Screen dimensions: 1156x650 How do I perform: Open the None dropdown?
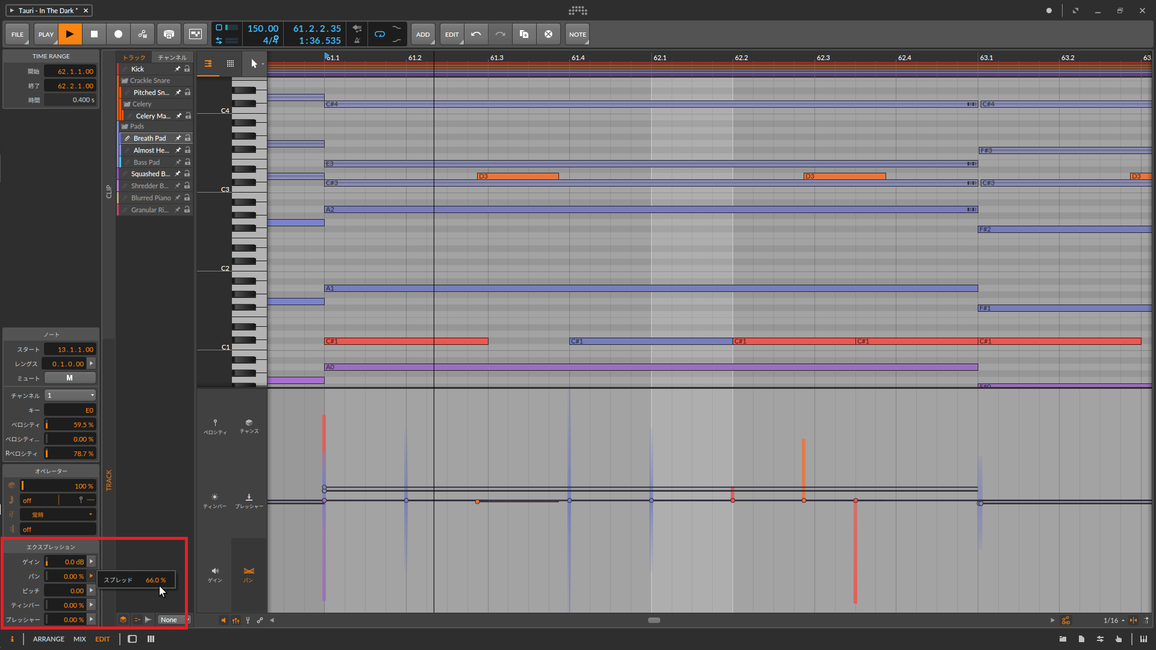point(173,620)
